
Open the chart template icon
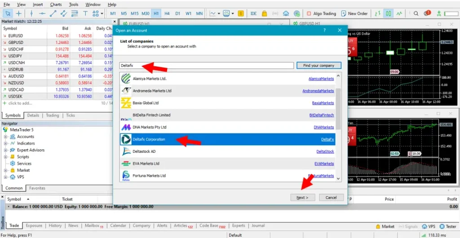(x=226, y=13)
